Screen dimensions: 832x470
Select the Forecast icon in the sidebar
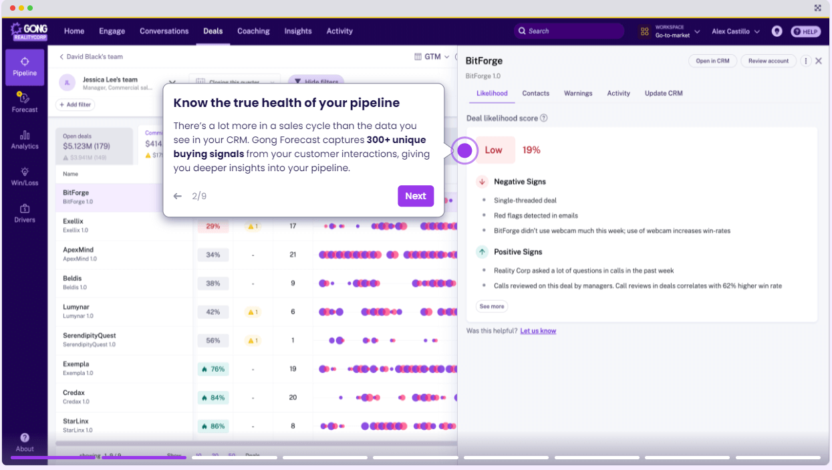click(x=24, y=102)
